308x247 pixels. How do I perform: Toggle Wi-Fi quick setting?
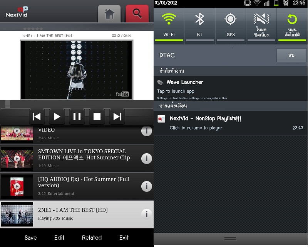(169, 25)
